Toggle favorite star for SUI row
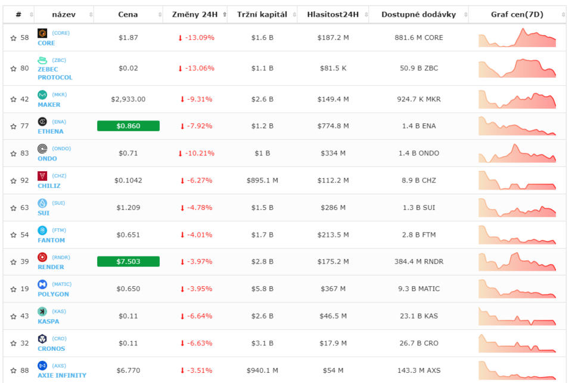Viewport: 569px width, 383px height. (x=14, y=208)
